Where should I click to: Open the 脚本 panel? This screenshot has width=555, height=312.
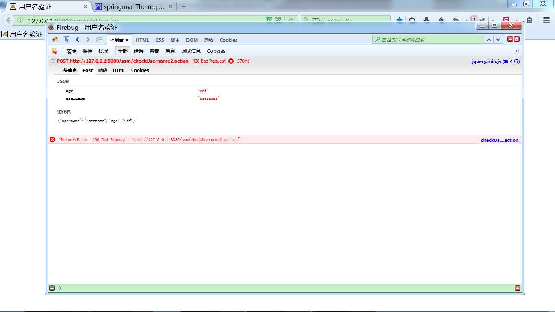[175, 40]
